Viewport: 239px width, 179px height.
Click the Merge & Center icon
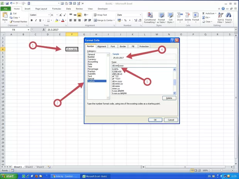click(94, 20)
